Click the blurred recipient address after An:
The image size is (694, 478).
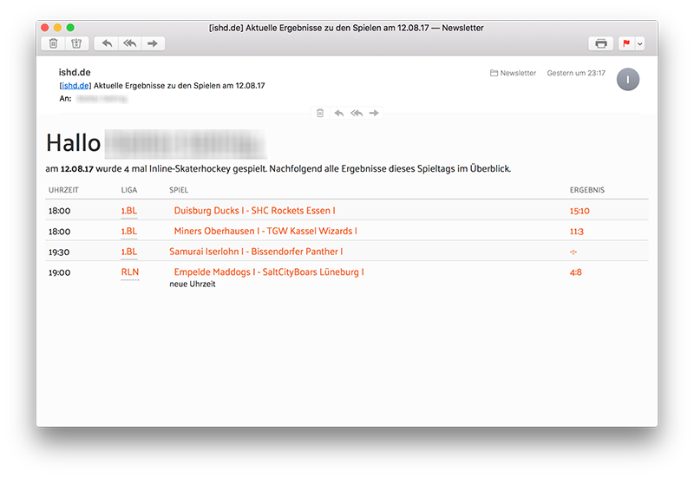pyautogui.click(x=101, y=99)
